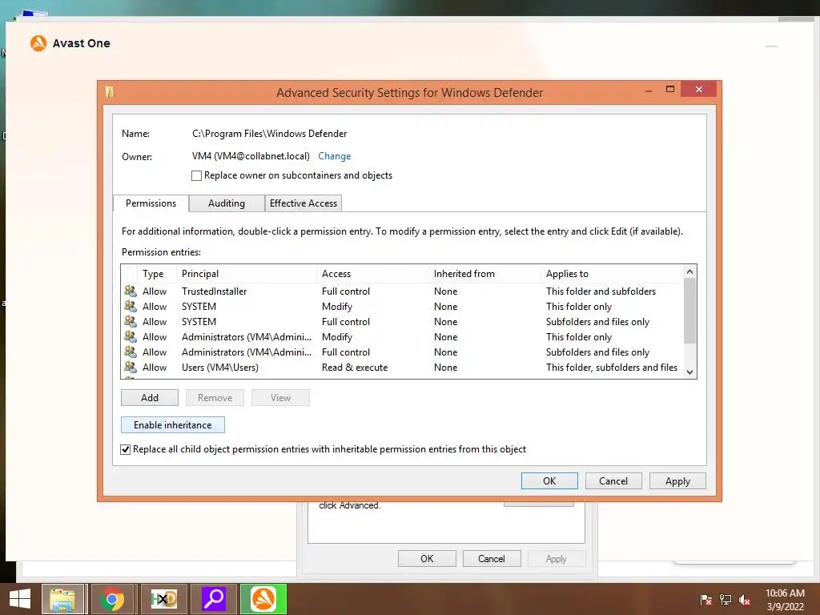The height and width of the screenshot is (615, 820).
Task: Open the Windows Start button
Action: tap(20, 599)
